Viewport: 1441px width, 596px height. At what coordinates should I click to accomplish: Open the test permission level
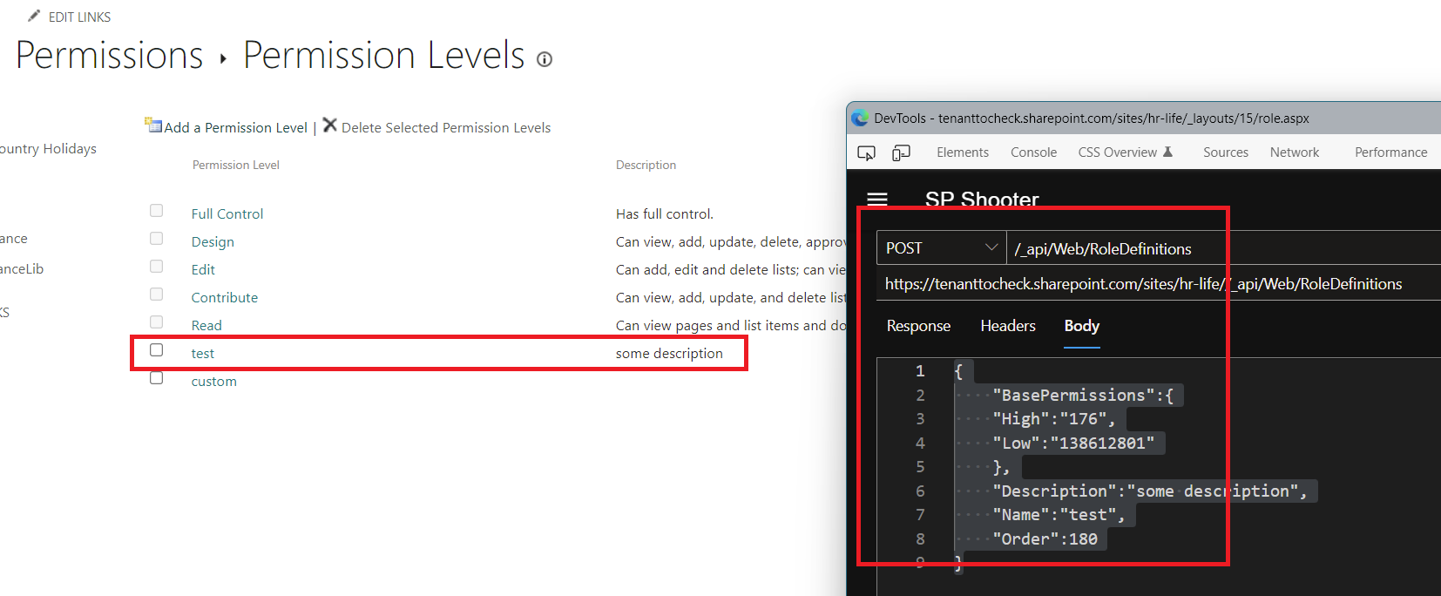click(x=203, y=353)
